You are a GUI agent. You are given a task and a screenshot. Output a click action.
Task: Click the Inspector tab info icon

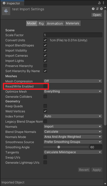point(4,3)
